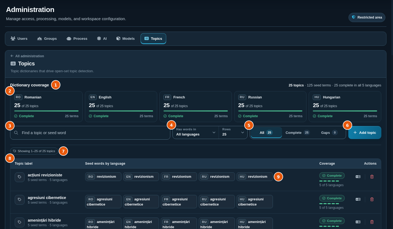Filter by Complete topics
Image resolution: width=393 pixels, height=229 pixels.
(x=298, y=132)
